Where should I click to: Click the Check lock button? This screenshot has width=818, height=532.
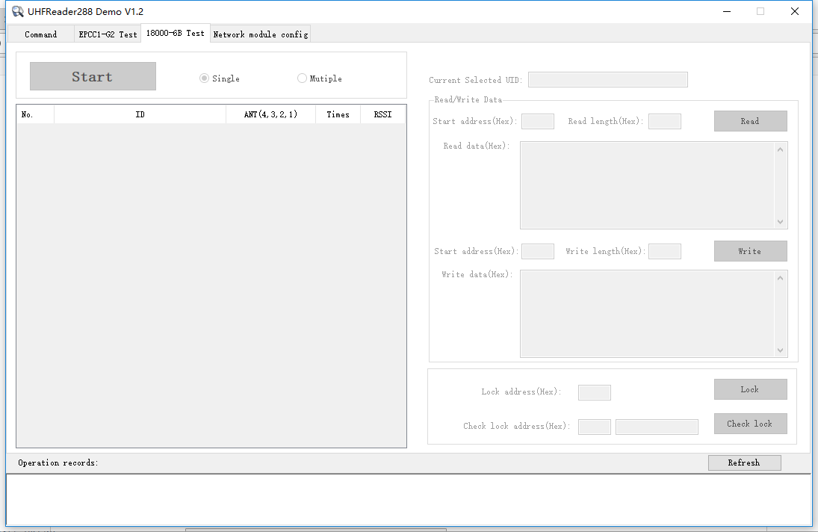pos(750,424)
